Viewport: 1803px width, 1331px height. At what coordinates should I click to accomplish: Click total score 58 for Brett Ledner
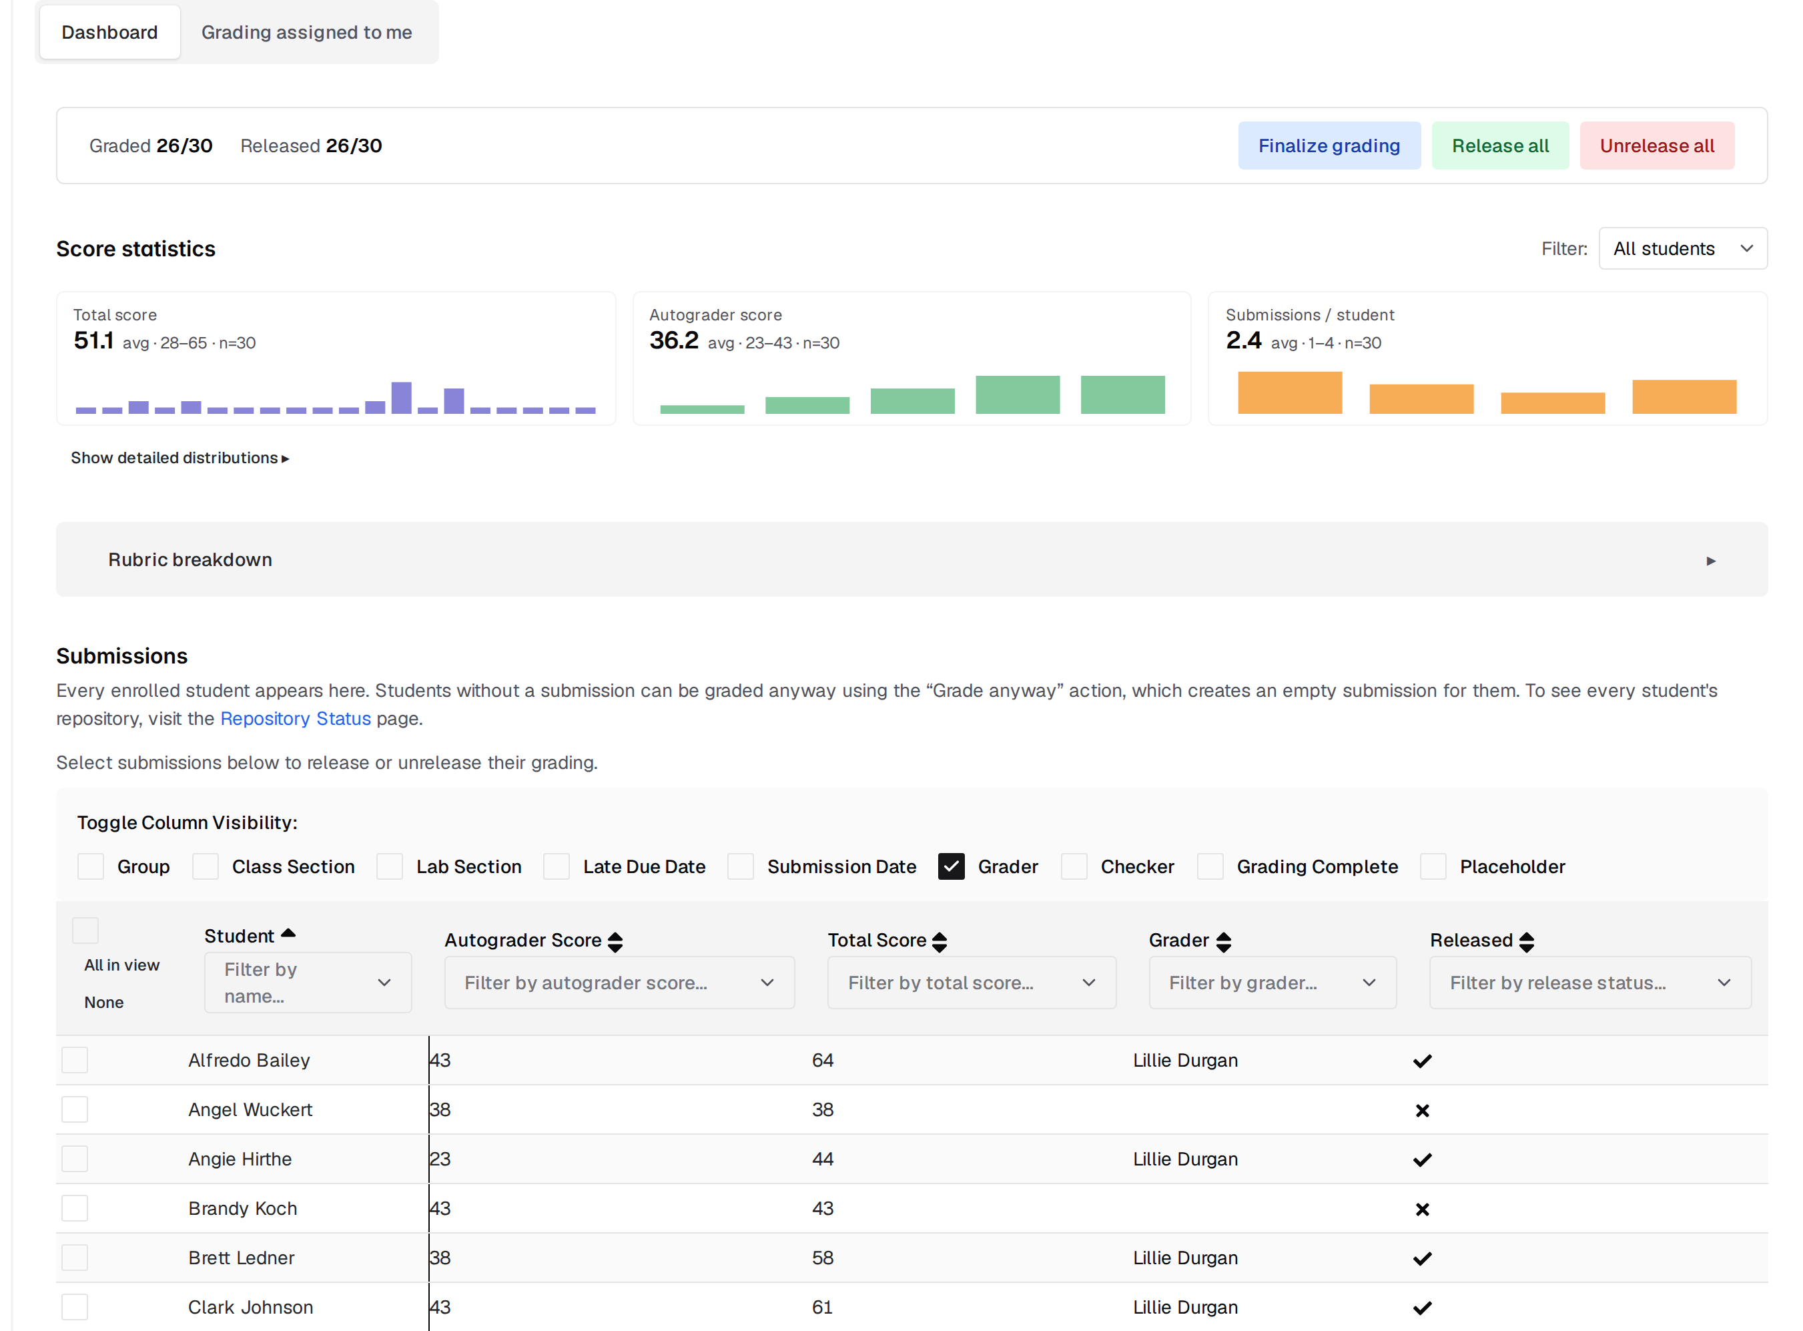(x=822, y=1258)
